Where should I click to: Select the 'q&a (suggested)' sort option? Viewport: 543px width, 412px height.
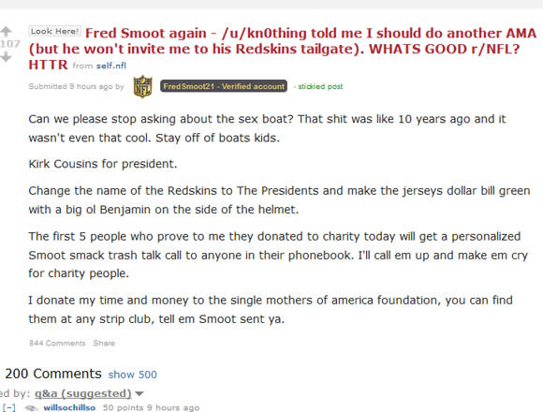pyautogui.click(x=83, y=393)
